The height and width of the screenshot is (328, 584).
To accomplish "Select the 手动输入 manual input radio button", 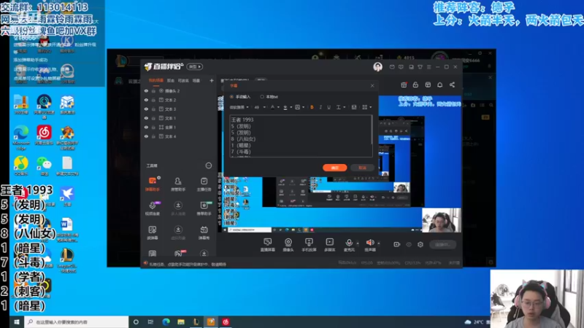I will (x=231, y=97).
